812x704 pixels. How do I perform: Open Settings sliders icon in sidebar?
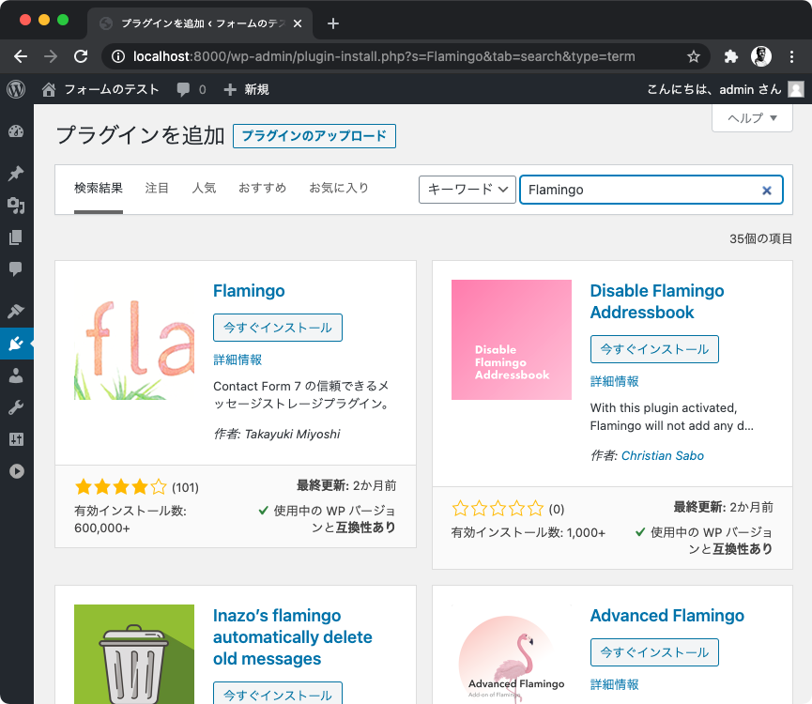pos(16,439)
